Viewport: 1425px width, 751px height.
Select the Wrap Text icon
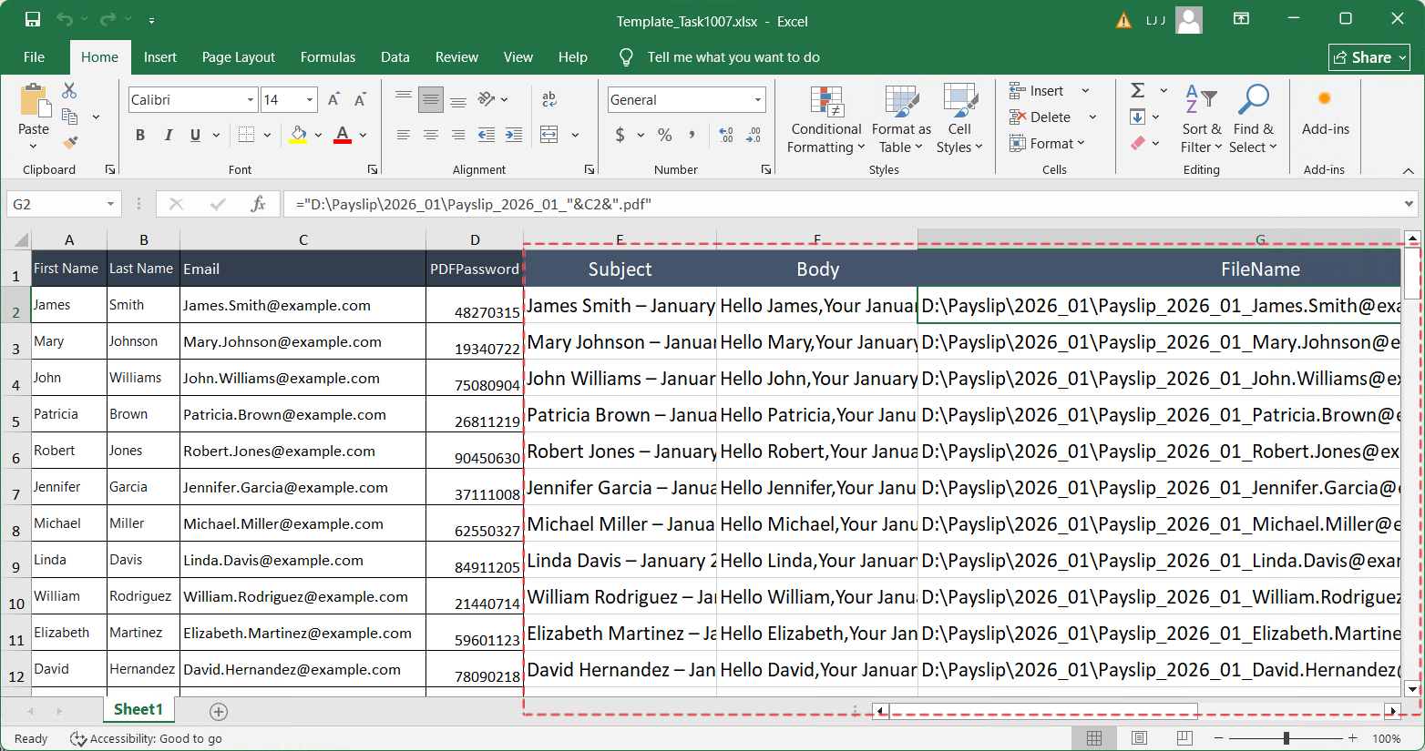click(551, 99)
